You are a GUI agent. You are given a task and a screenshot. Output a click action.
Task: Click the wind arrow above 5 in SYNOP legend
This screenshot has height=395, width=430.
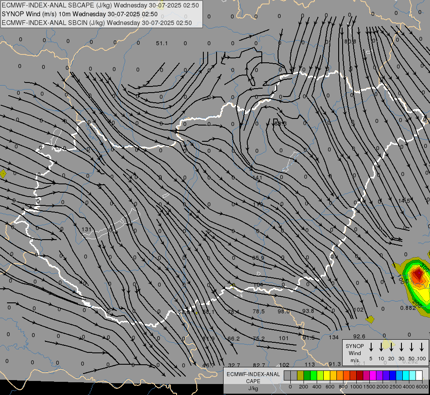(x=371, y=347)
